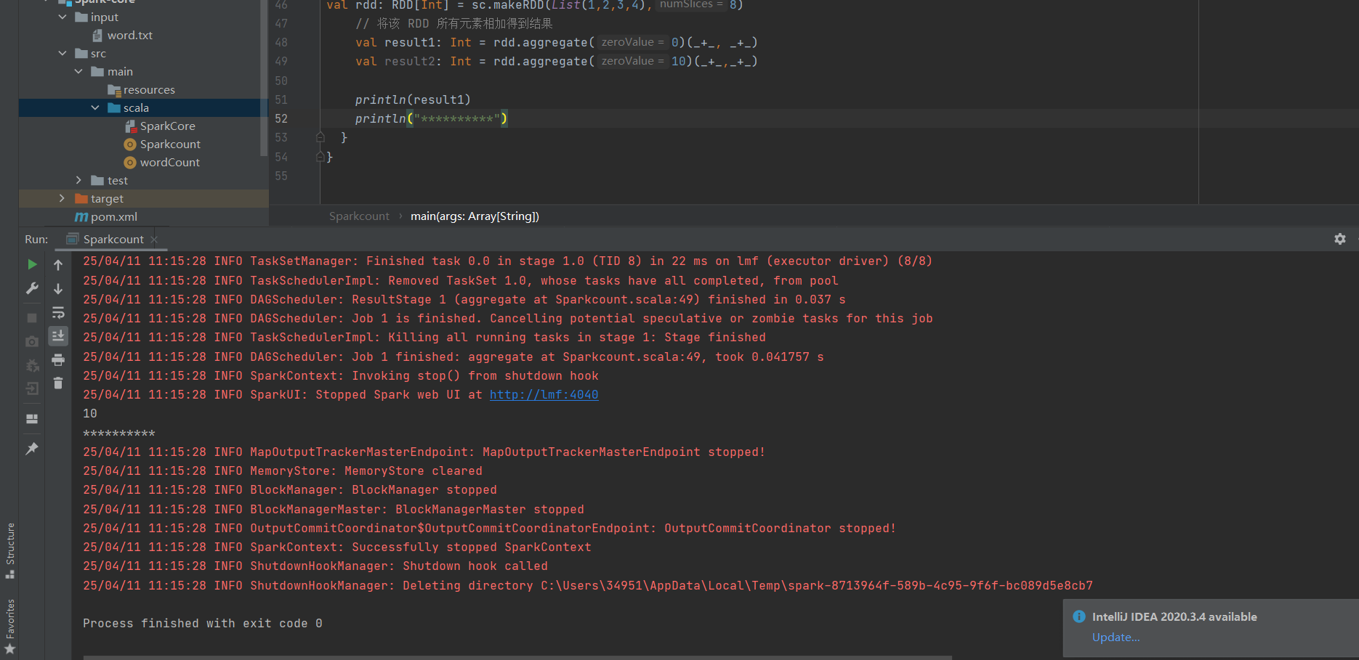The width and height of the screenshot is (1359, 660).
Task: Rerun Sparkcount with the green play icon
Action: click(x=32, y=264)
